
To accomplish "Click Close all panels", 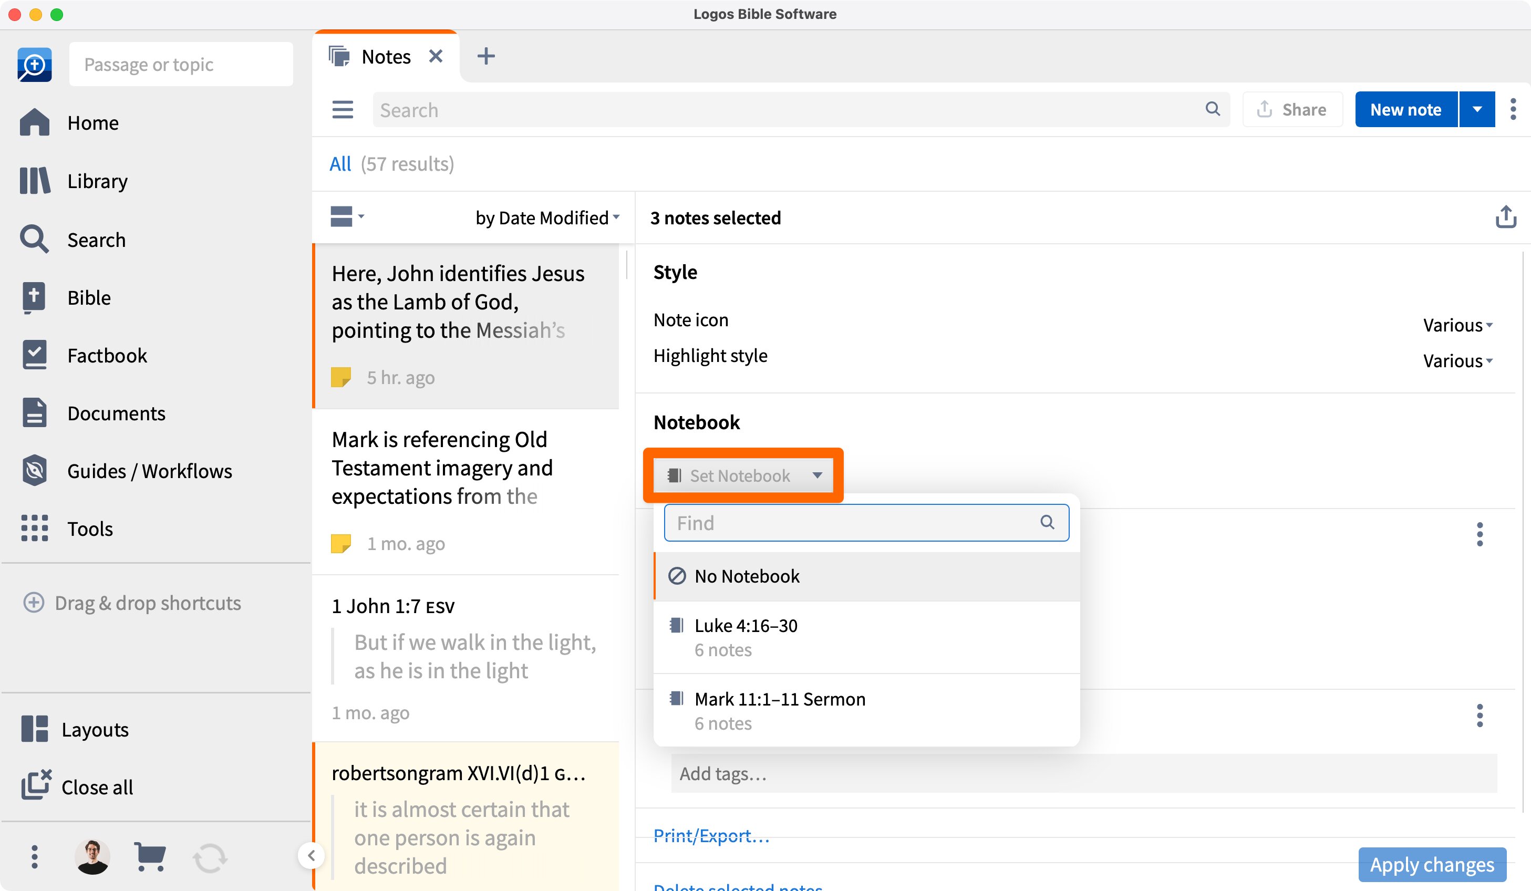I will coord(77,786).
